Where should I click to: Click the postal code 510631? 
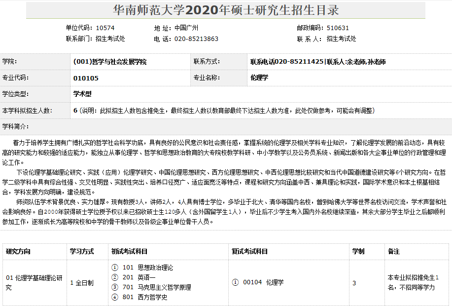pyautogui.click(x=338, y=28)
